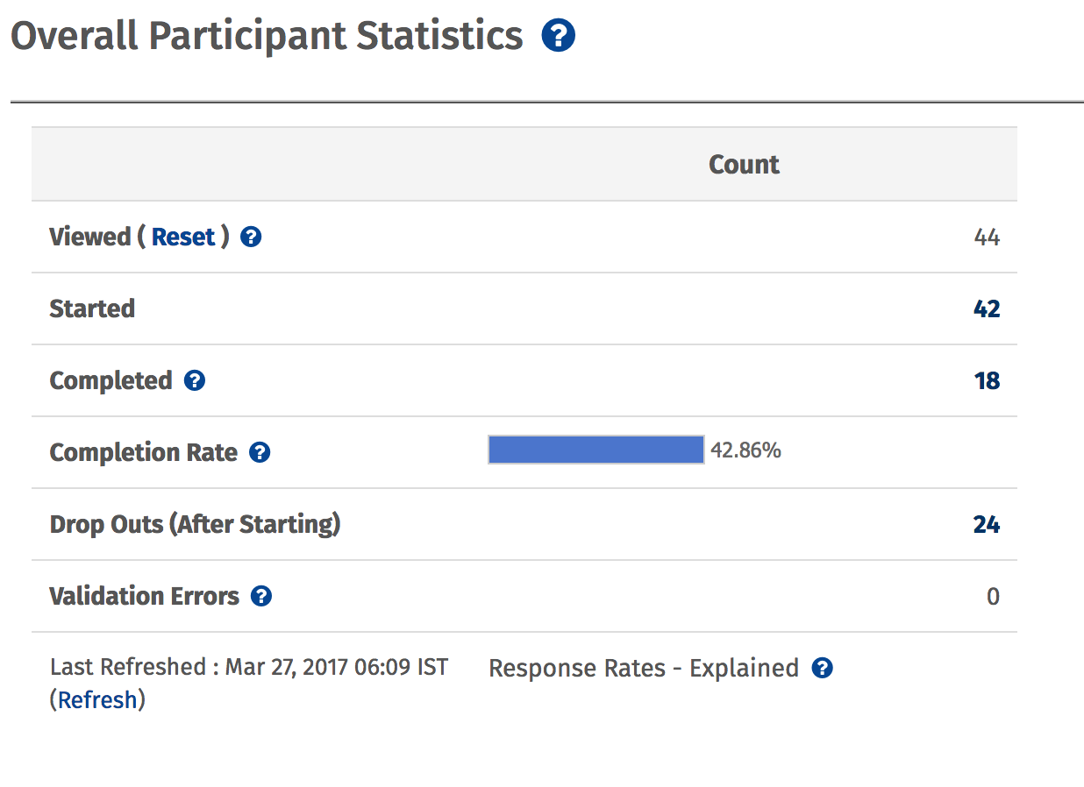This screenshot has height=787, width=1084.
Task: Click the blue completion rate progress bar
Action: (596, 450)
